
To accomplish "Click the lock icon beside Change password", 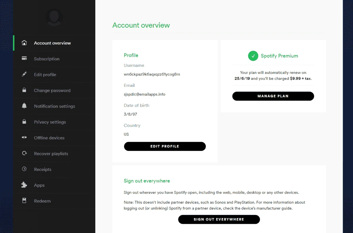I will [24, 90].
